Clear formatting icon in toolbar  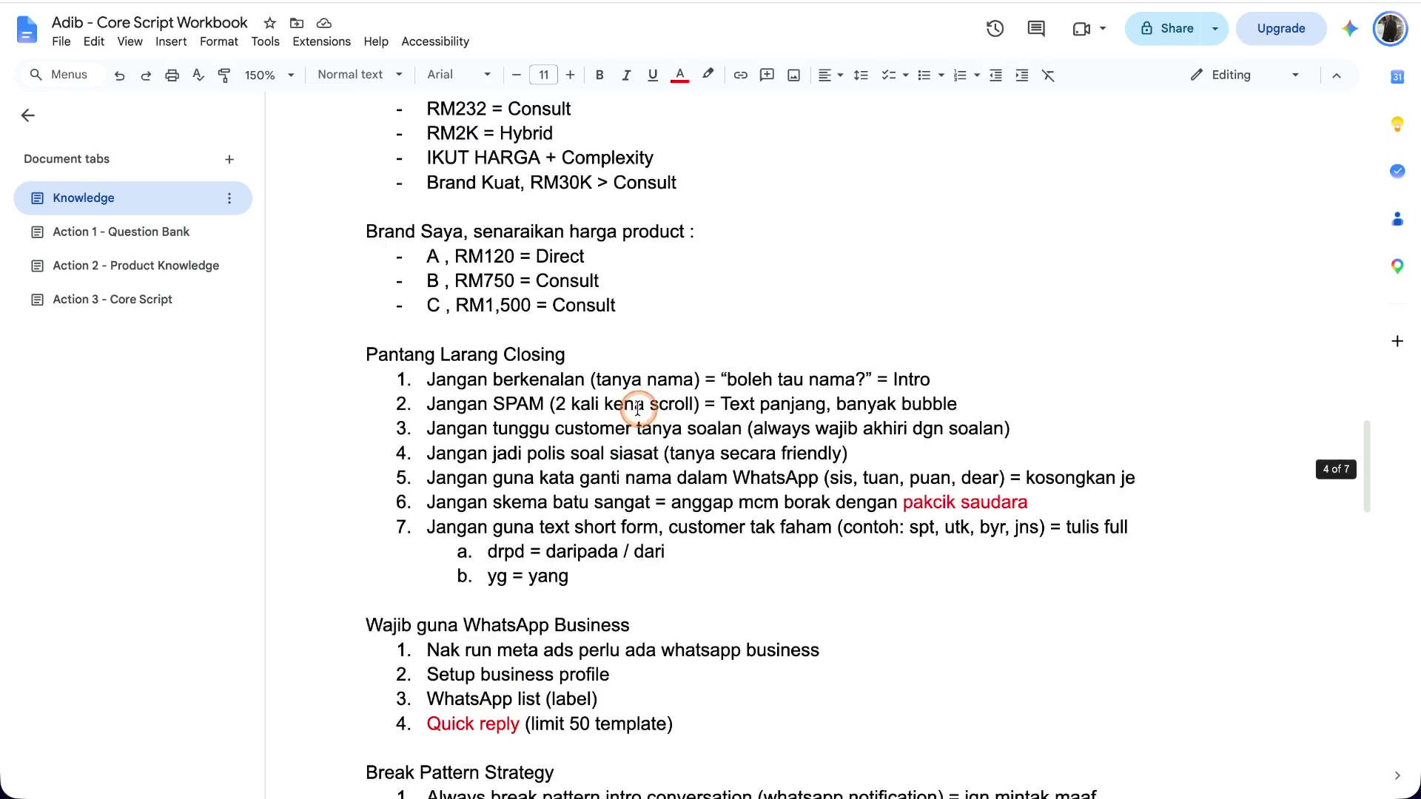coord(1048,75)
